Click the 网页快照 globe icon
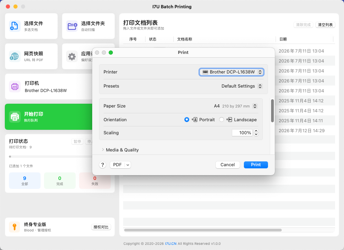The width and height of the screenshot is (344, 250). (15, 56)
